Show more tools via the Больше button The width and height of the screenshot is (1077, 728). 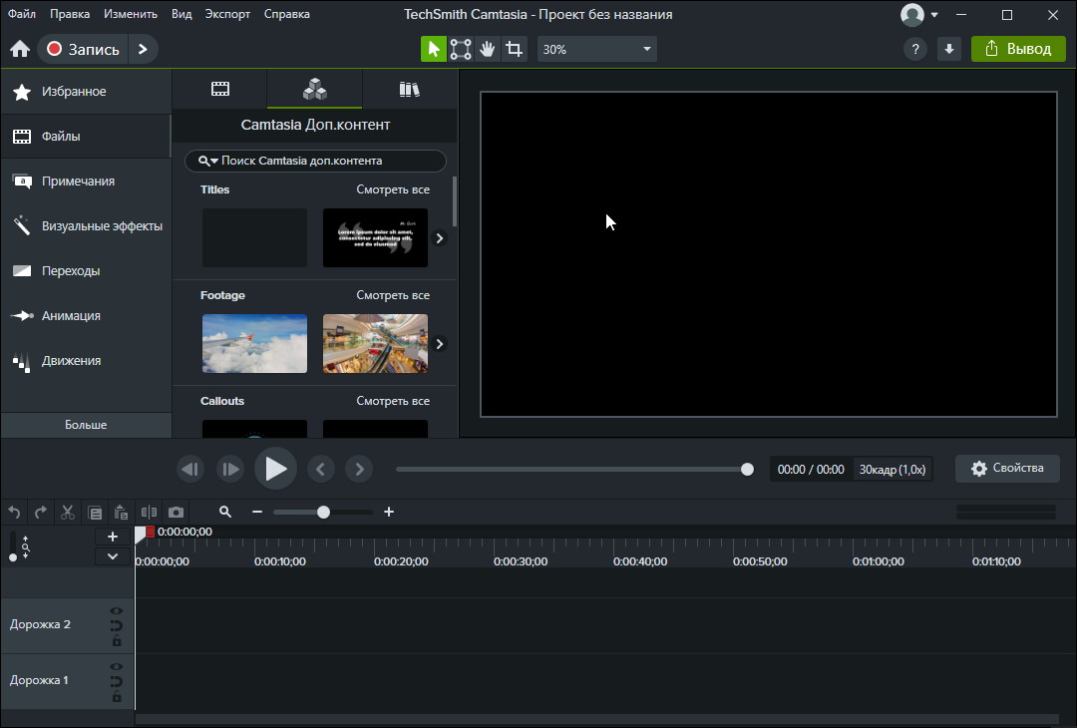[86, 425]
